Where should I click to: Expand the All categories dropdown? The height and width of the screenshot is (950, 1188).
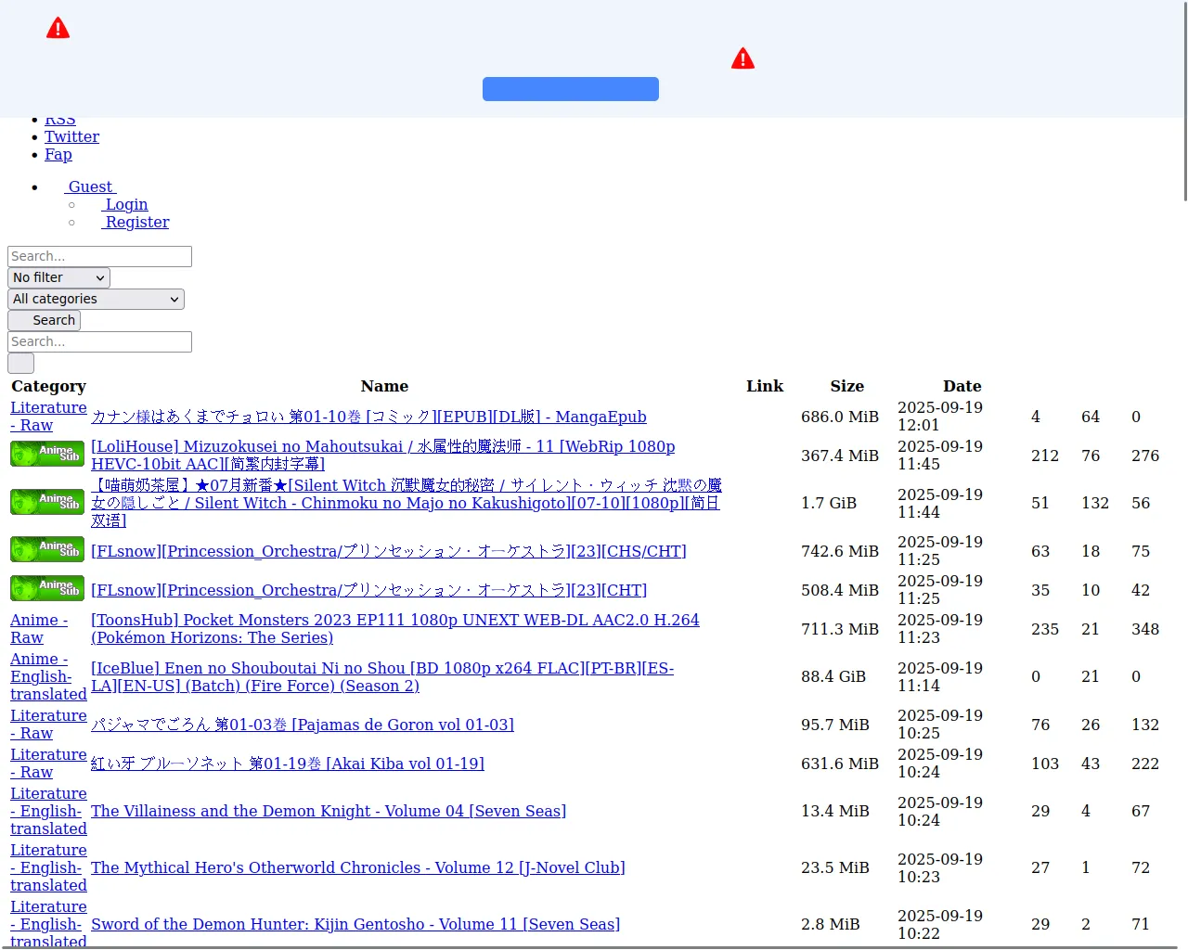(x=96, y=300)
